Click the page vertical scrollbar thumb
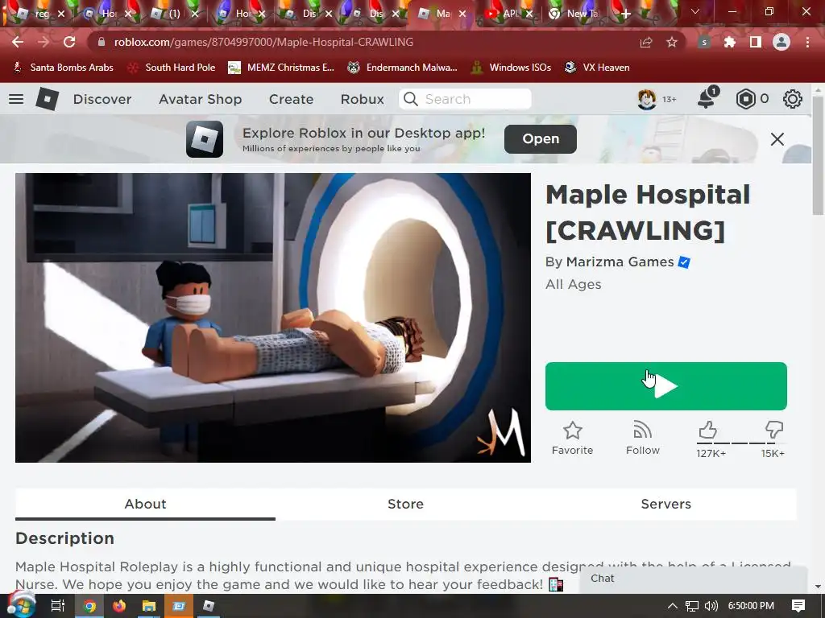Screen dimensions: 825x618 817,155
